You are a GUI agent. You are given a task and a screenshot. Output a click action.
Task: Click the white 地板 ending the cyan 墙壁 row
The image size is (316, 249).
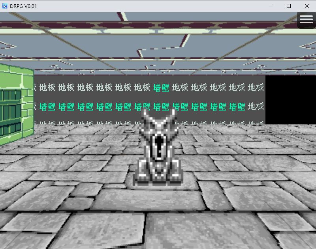(x=256, y=107)
